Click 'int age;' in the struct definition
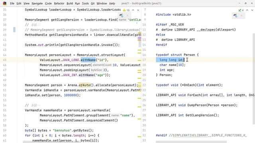This screenshot has height=143, width=255. coord(167,70)
